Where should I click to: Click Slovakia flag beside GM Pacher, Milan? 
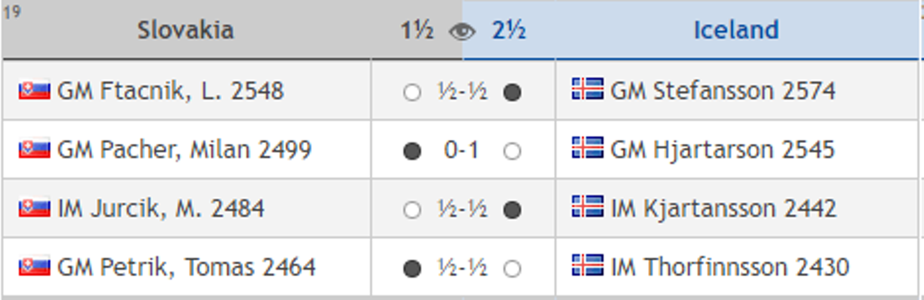tap(34, 149)
